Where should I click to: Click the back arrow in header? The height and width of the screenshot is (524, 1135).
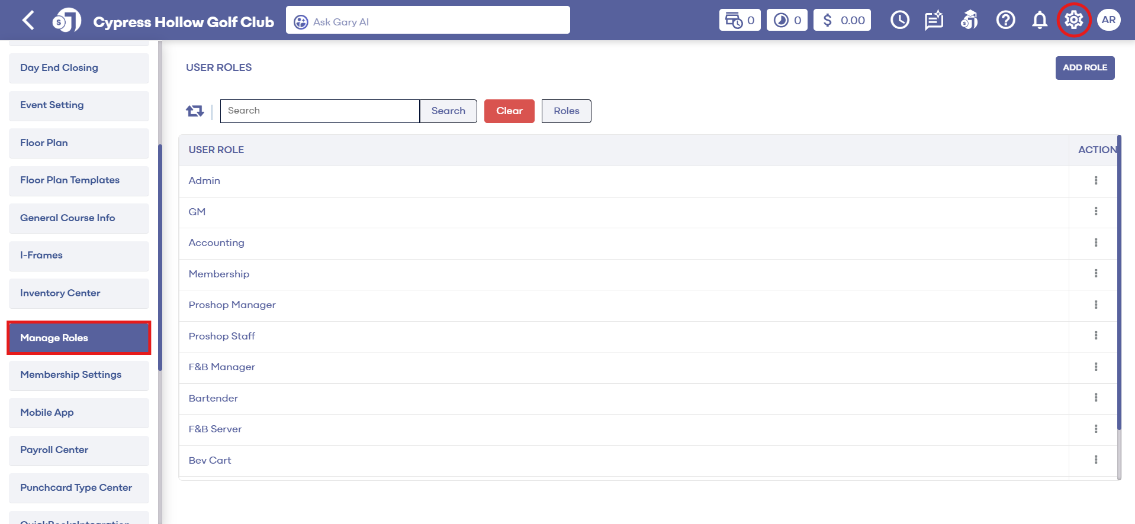point(28,21)
